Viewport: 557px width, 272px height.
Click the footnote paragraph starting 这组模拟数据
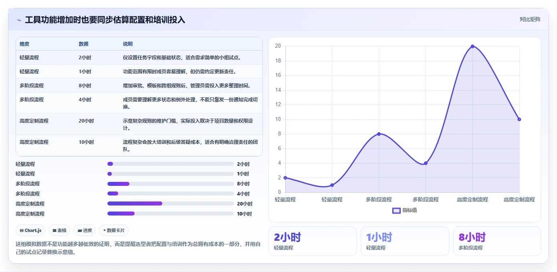[x=138, y=248]
